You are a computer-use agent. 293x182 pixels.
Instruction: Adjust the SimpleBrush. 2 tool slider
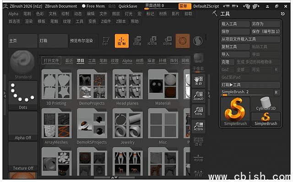coord(246,92)
